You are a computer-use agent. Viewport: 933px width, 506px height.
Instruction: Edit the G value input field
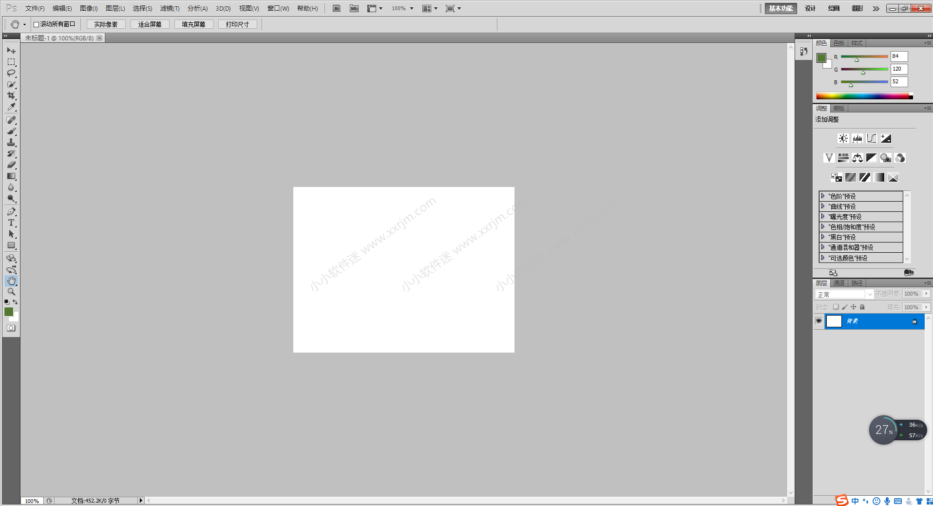coord(899,69)
